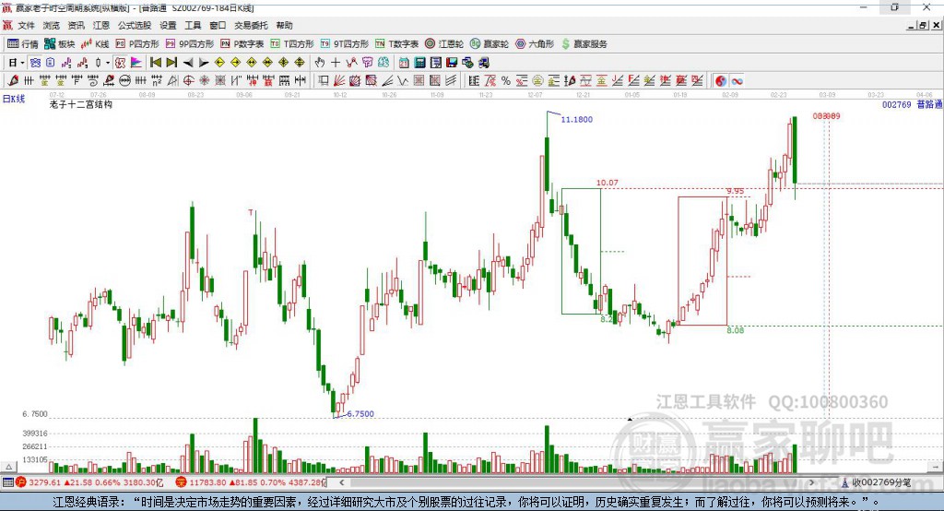The width and height of the screenshot is (944, 511).
Task: Click the black left arrow icon
Action: click(188, 63)
